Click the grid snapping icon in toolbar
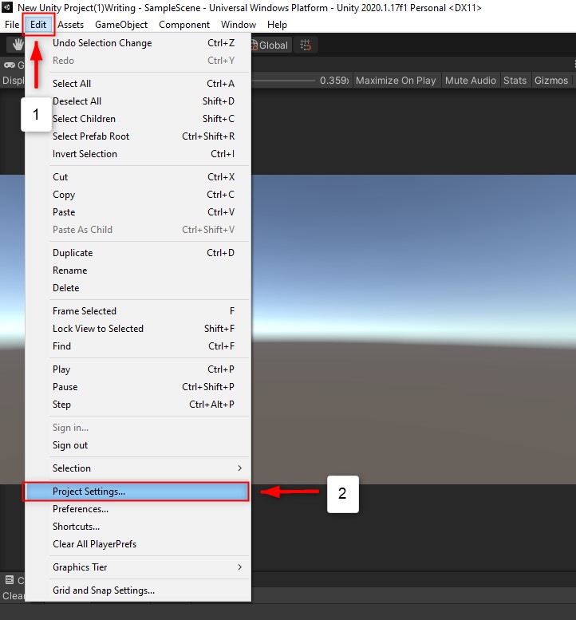The image size is (576, 620). (x=306, y=45)
